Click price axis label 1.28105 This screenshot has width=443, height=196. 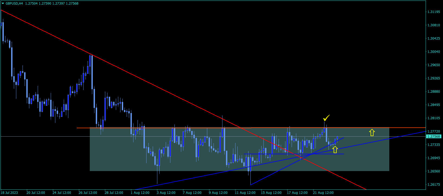click(x=434, y=118)
